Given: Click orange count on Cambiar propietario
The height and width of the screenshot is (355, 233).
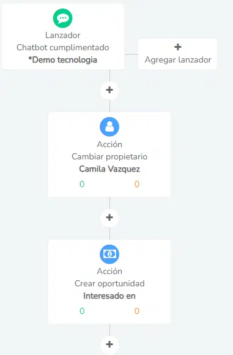Looking at the screenshot, I should click(137, 184).
